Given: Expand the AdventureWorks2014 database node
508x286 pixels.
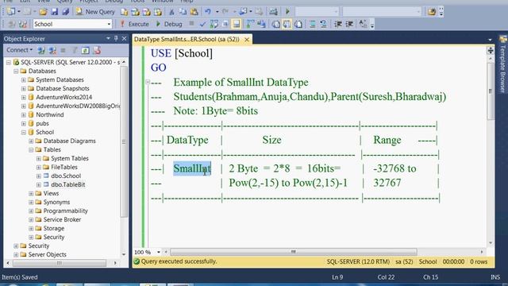Looking at the screenshot, I should [x=24, y=97].
